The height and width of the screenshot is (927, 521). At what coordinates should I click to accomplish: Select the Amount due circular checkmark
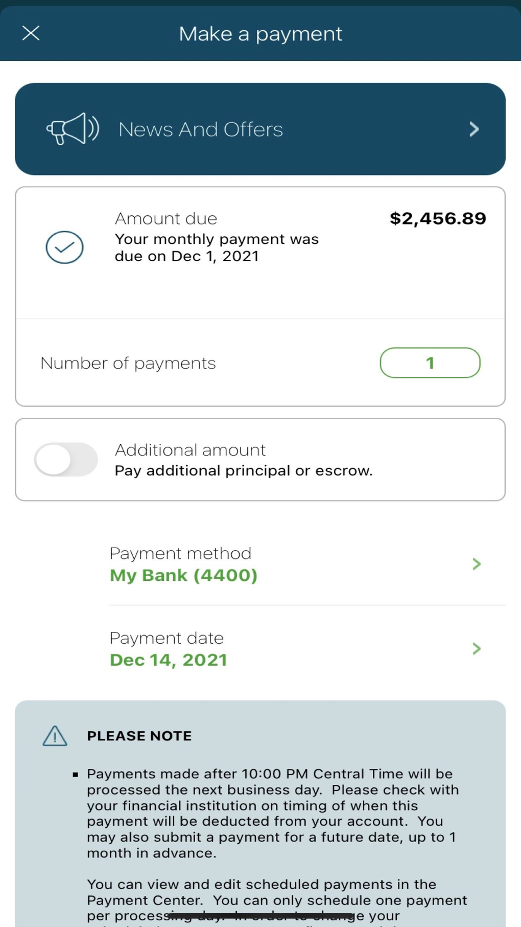tap(64, 247)
